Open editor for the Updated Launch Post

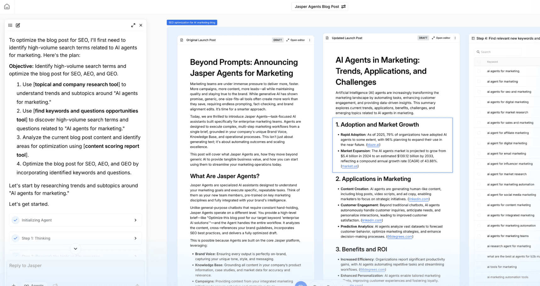pyautogui.click(x=441, y=38)
